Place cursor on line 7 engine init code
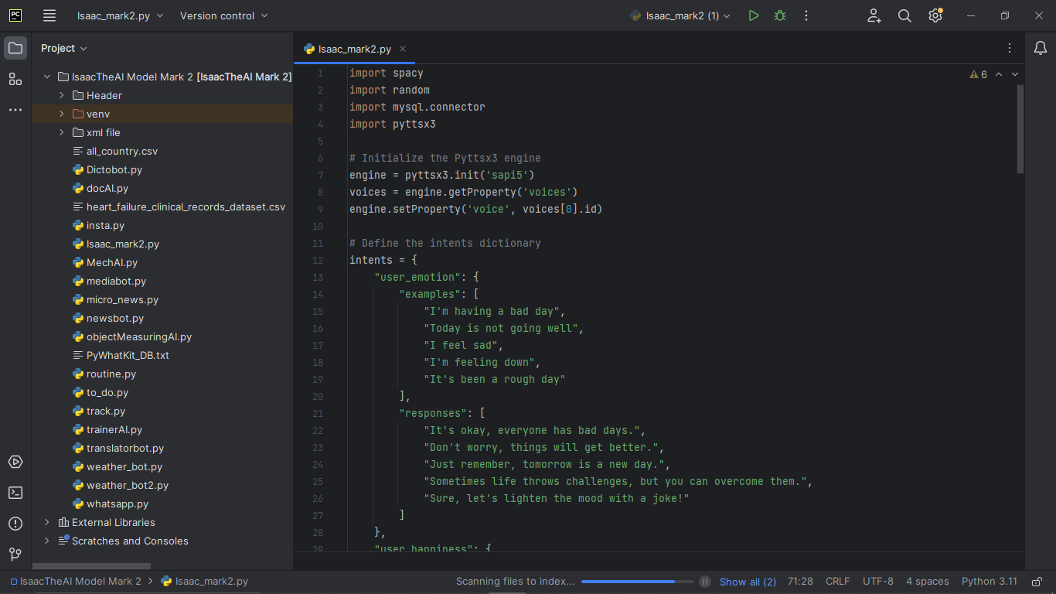The width and height of the screenshot is (1056, 594). [x=442, y=175]
